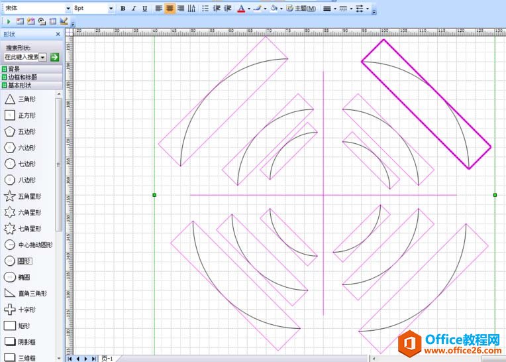Open the 边框和标题 stencil tab
Screen dimensions: 506x362
tap(23, 77)
